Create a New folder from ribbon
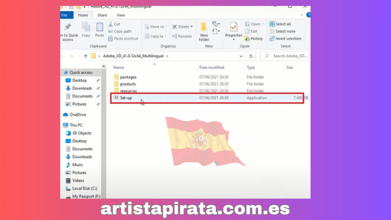391x220 pixels. [x=204, y=32]
